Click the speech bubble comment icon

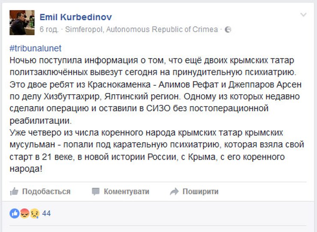96,191
